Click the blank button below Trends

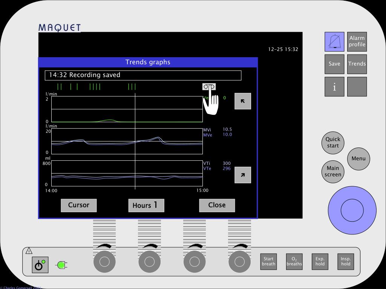pos(357,87)
